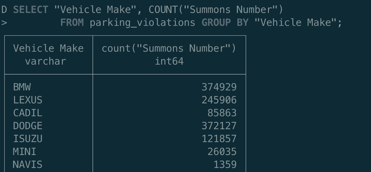Click the count value 121857
The height and width of the screenshot is (172, 371).
tap(219, 139)
